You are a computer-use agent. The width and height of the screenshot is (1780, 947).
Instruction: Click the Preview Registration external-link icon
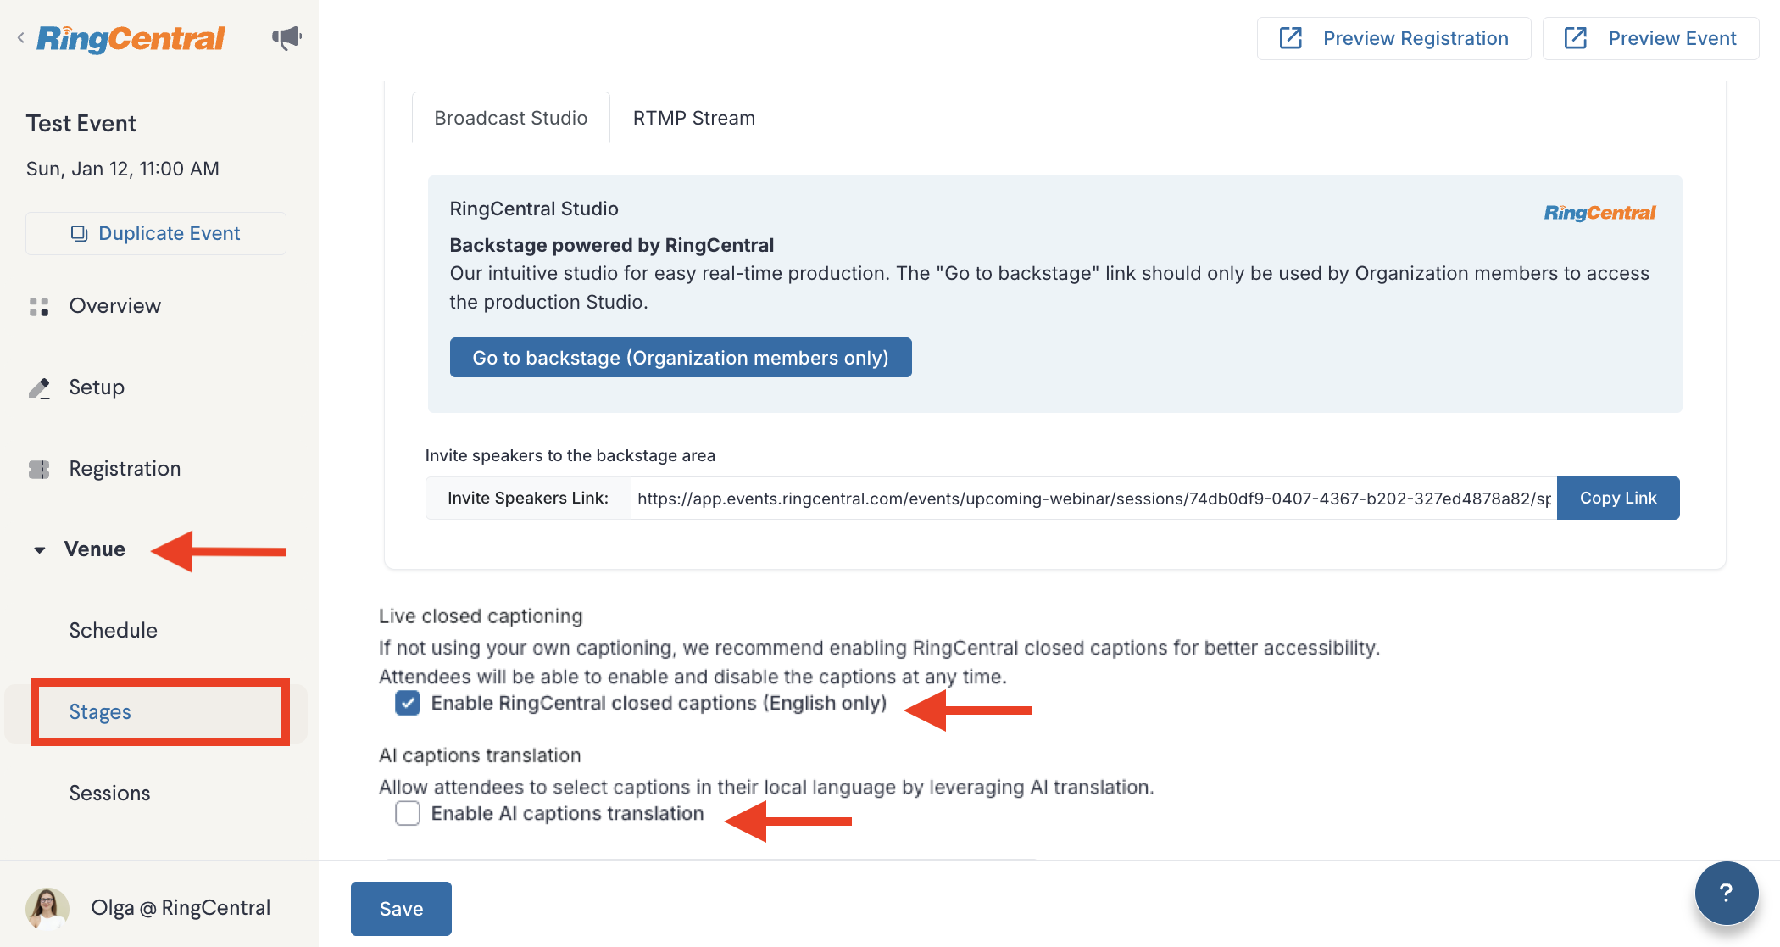coord(1290,38)
